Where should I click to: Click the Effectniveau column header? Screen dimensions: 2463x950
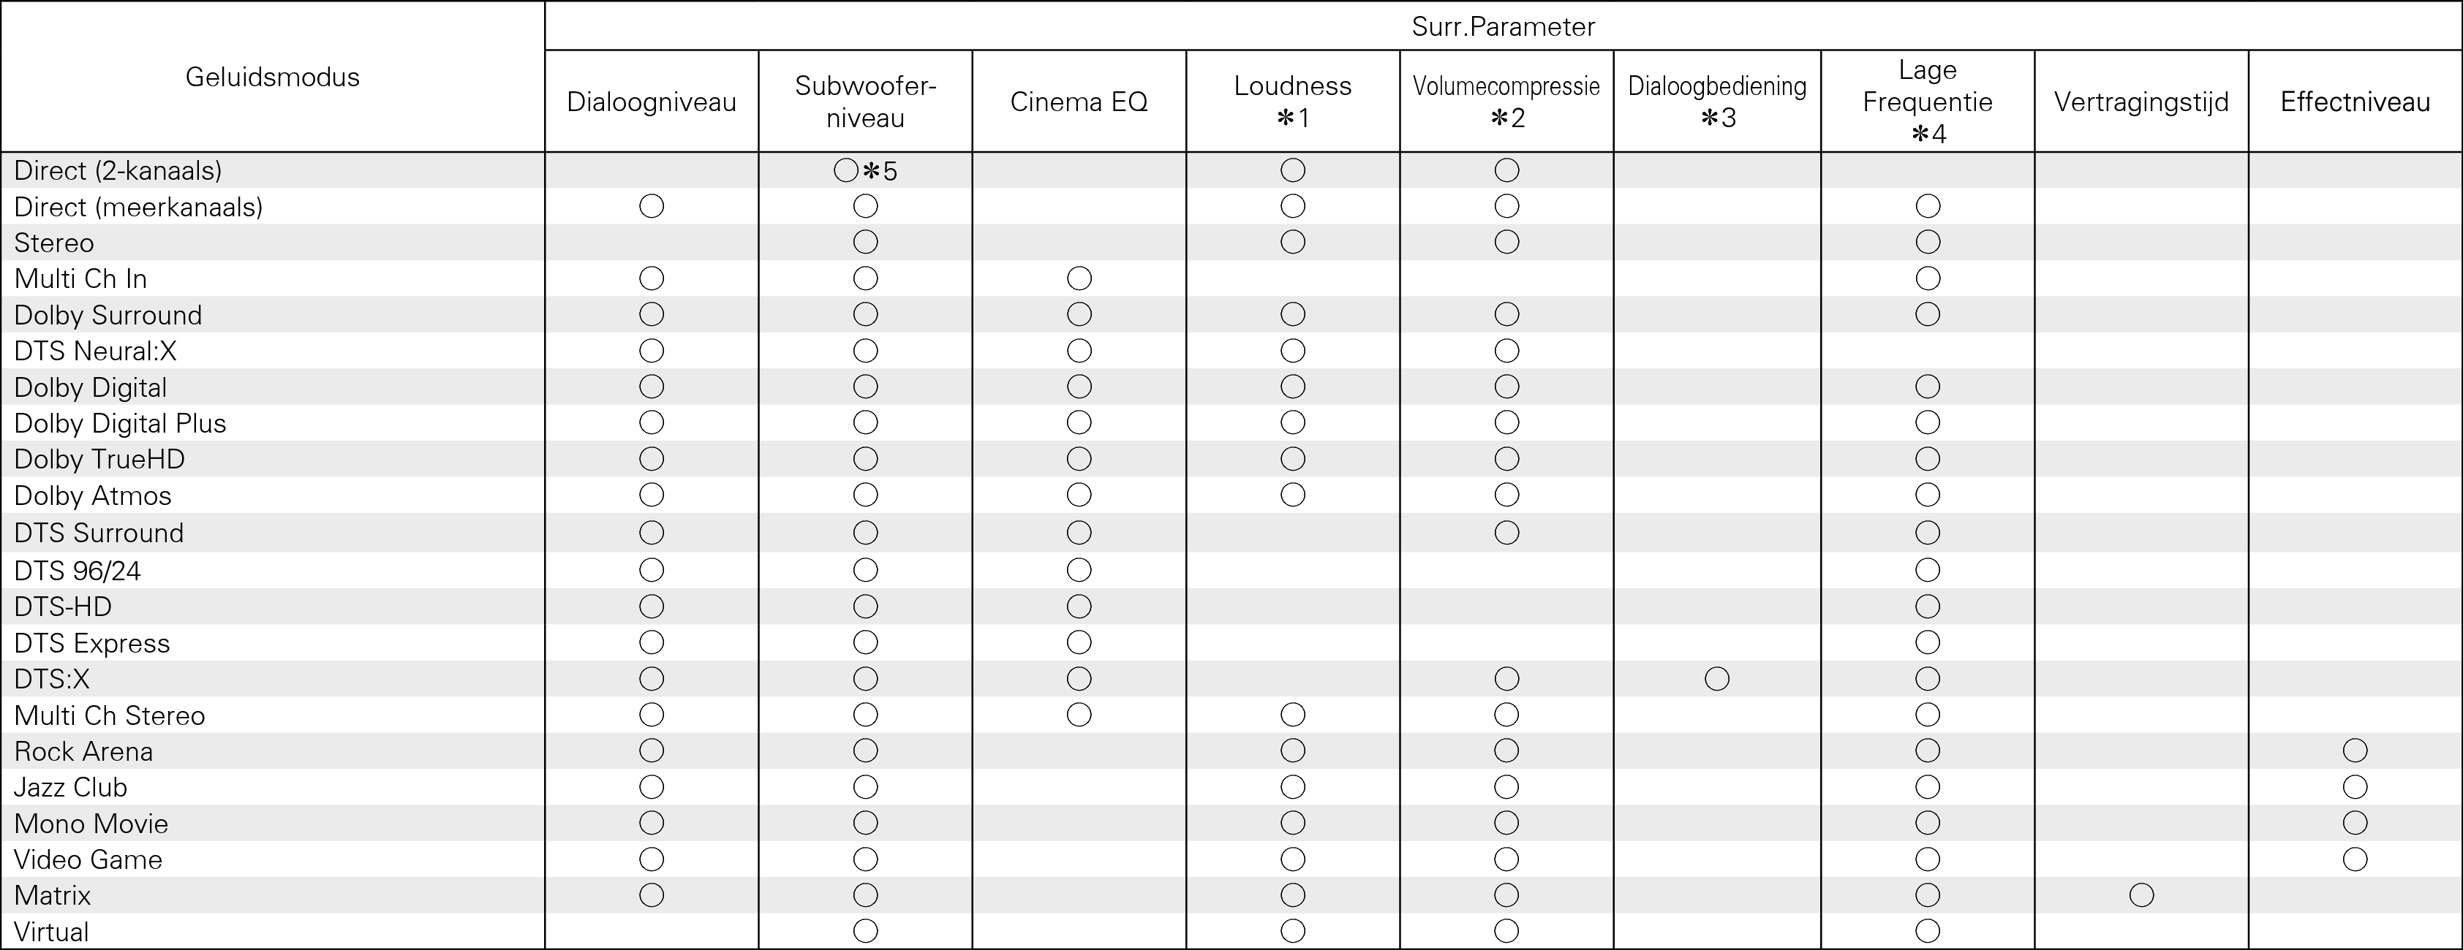(x=2355, y=102)
